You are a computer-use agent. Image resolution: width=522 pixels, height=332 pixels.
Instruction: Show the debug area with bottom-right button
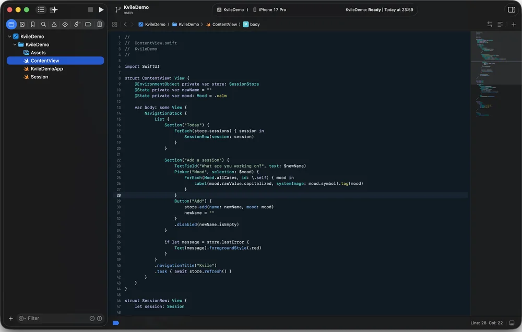tap(512, 323)
